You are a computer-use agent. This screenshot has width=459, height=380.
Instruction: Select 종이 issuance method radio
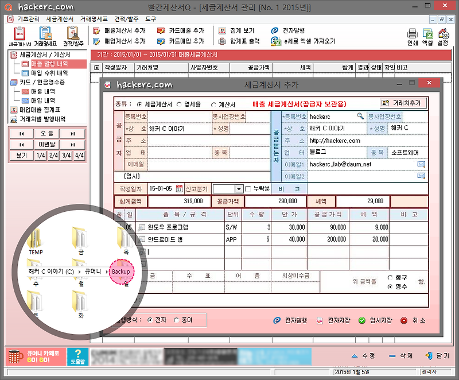(176, 320)
